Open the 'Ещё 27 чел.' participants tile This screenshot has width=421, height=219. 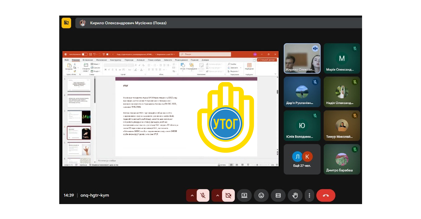(302, 159)
